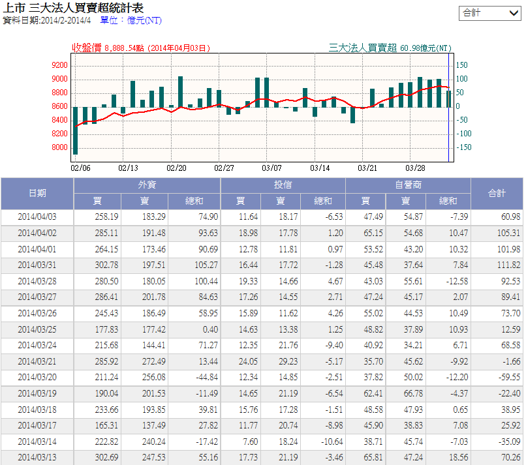
Task: Click the 自營商 group header
Action: (x=408, y=185)
